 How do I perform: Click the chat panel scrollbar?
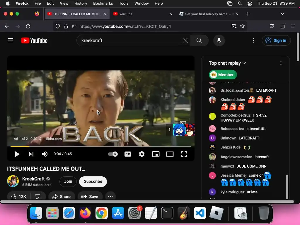(287, 187)
